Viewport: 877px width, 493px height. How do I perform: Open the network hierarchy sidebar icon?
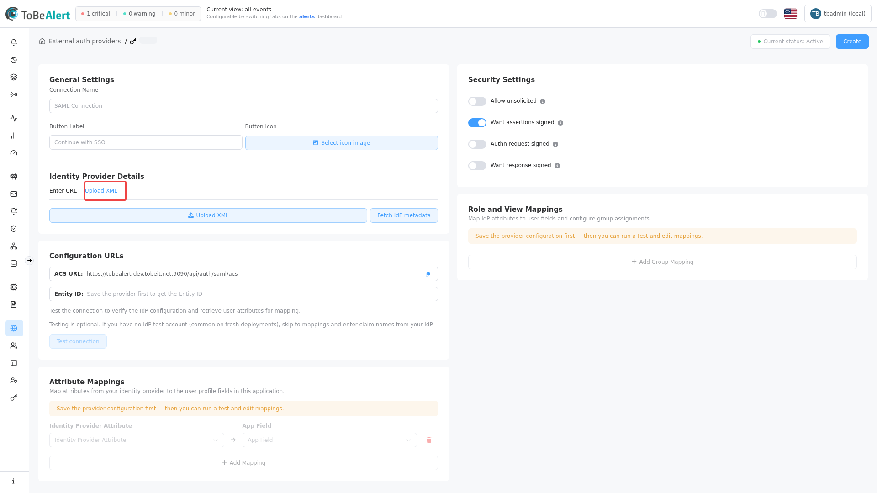point(14,246)
